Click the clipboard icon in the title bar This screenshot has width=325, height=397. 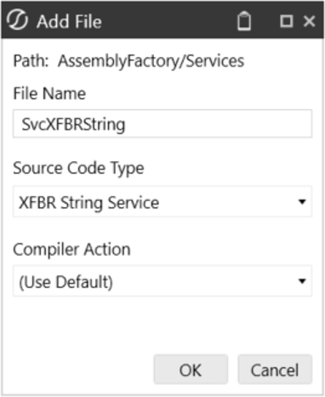(244, 20)
